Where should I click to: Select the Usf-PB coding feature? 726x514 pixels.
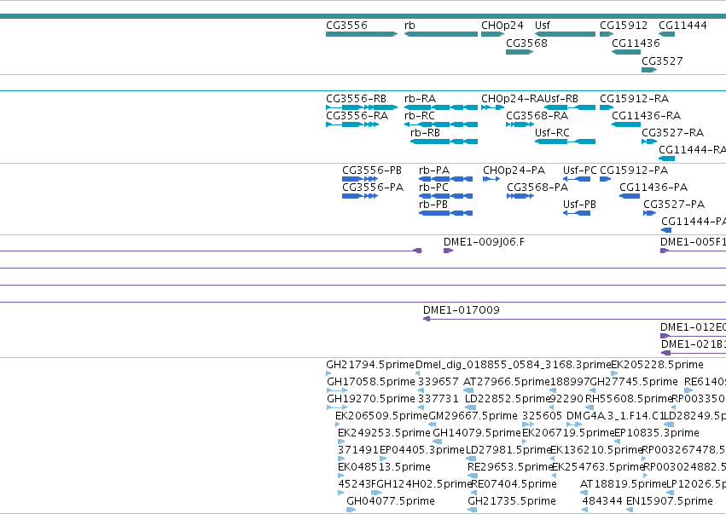tap(577, 213)
